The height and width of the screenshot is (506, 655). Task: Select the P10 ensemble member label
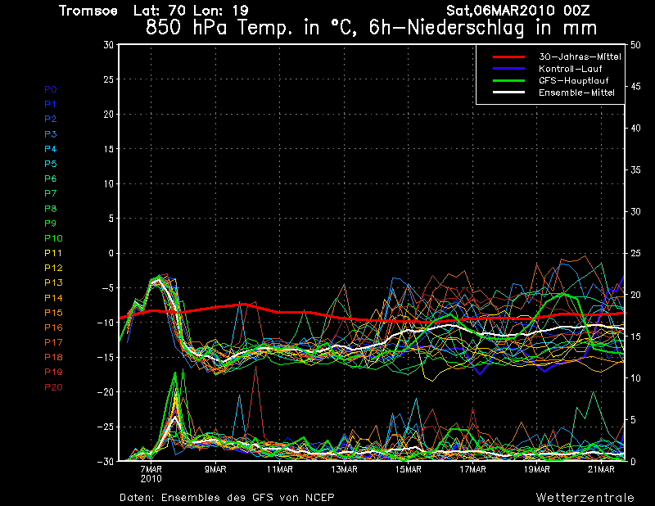click(53, 238)
